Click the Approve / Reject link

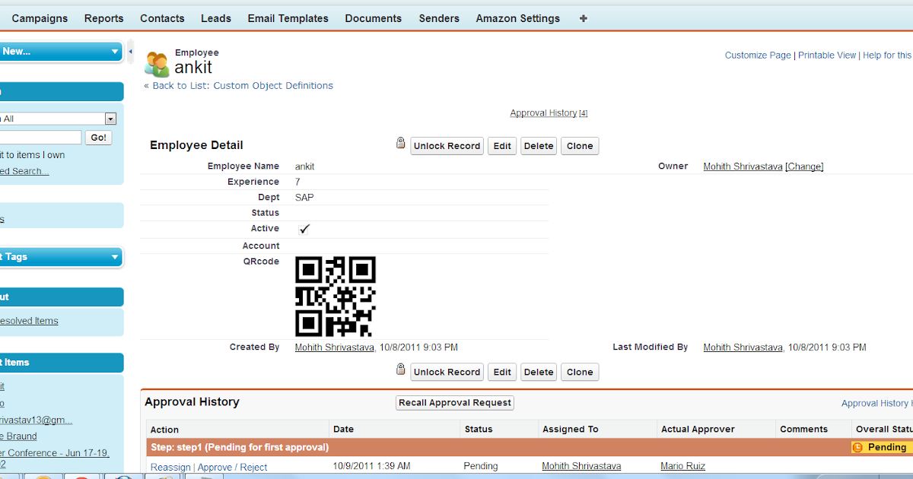[x=233, y=466]
